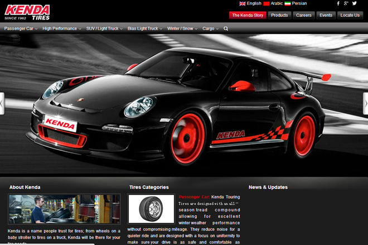Open the Google Plus social icon
The image size is (368, 245).
pyautogui.click(x=346, y=3)
